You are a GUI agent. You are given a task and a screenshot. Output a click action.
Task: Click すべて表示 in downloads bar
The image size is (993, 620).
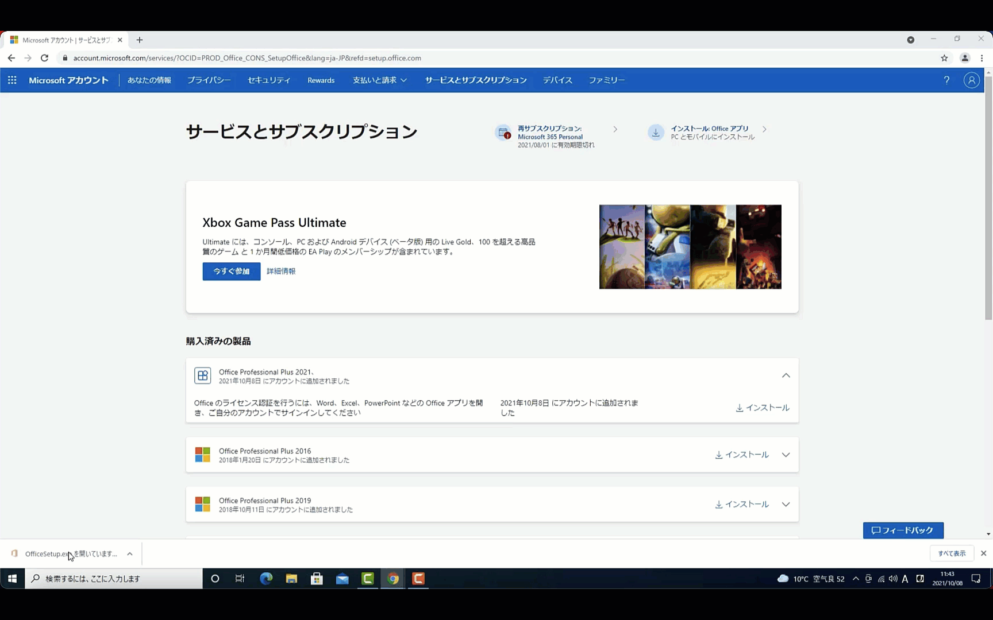[952, 553]
